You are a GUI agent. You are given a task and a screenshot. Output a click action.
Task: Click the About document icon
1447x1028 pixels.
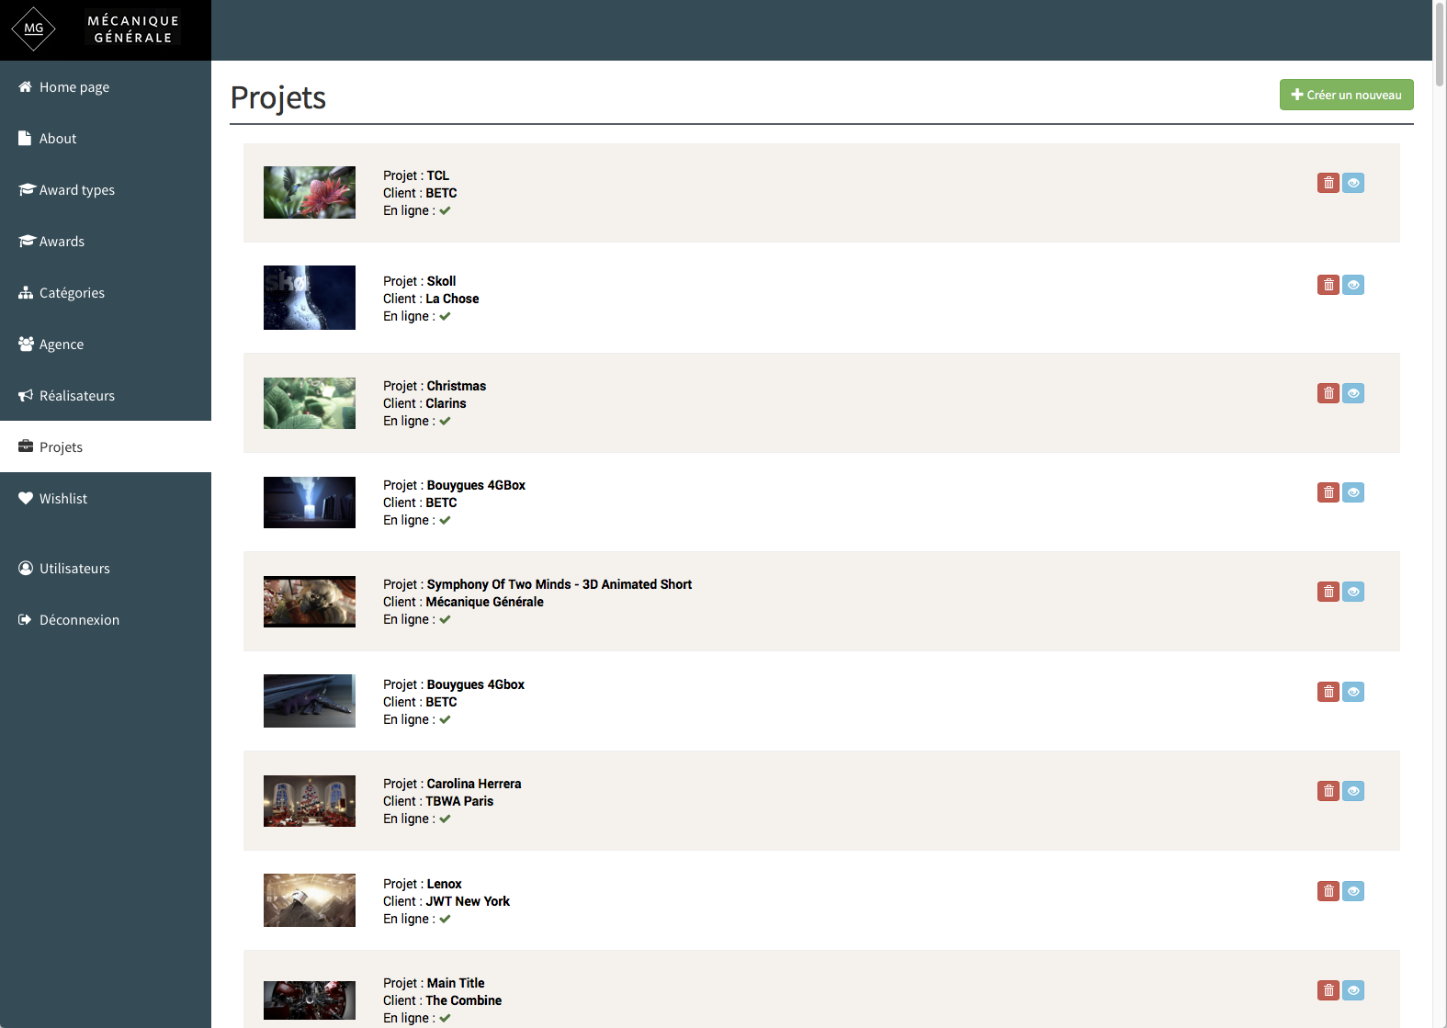point(25,138)
